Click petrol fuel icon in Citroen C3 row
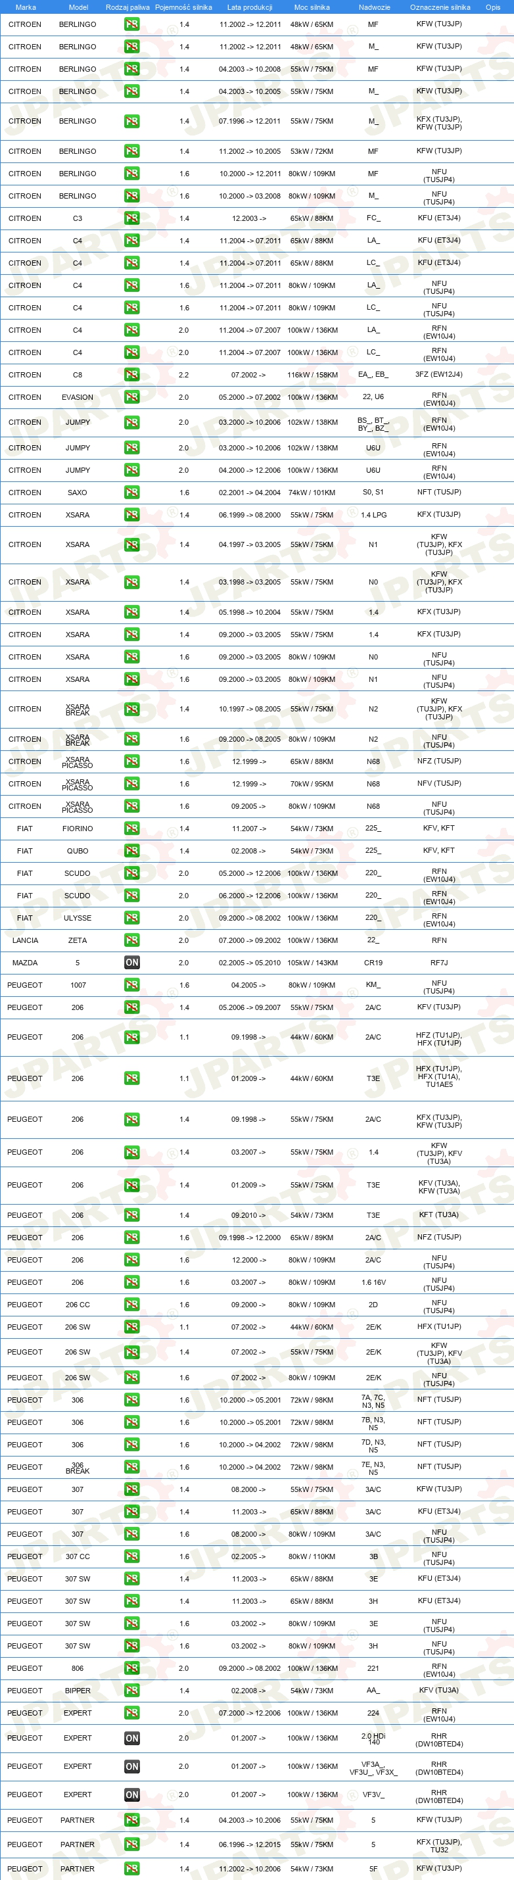The image size is (514, 1880). 132,218
